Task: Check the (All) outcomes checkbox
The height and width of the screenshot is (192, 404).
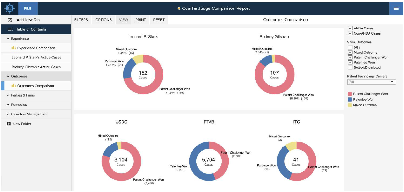Action: point(350,47)
